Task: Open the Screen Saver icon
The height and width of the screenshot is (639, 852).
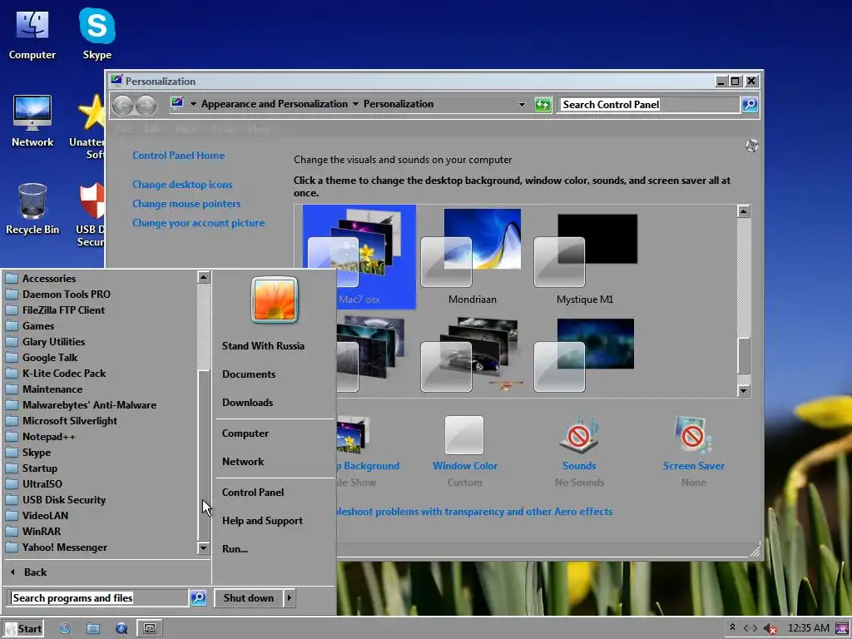Action: pyautogui.click(x=693, y=435)
